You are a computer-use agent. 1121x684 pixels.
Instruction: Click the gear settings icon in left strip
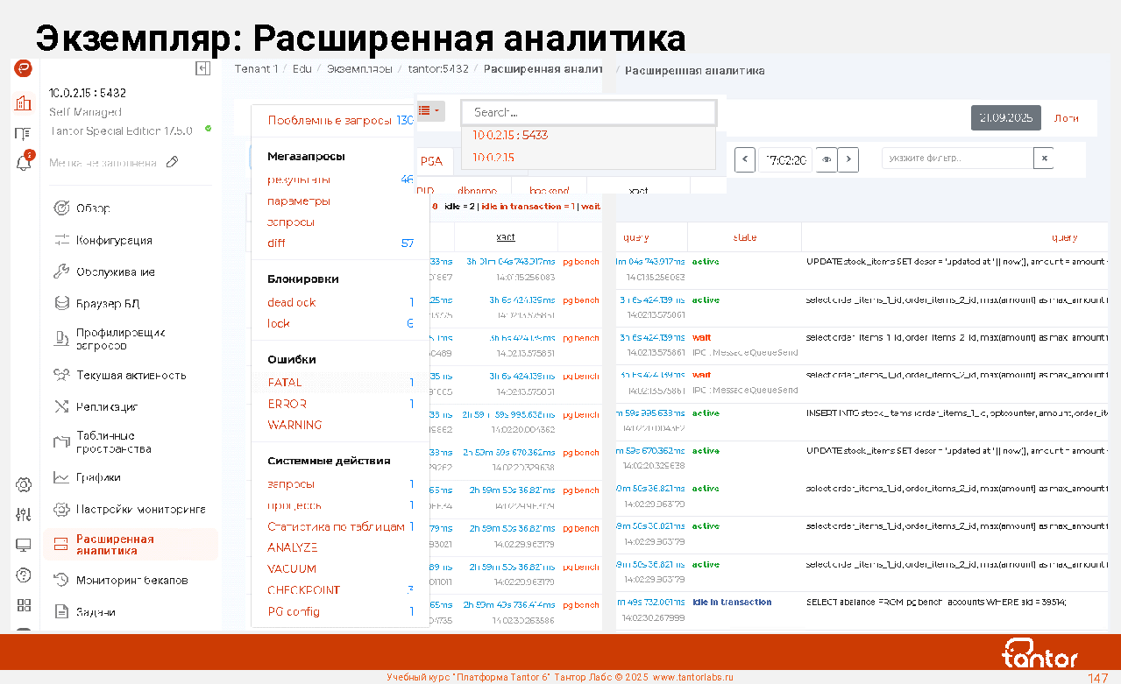(x=24, y=484)
